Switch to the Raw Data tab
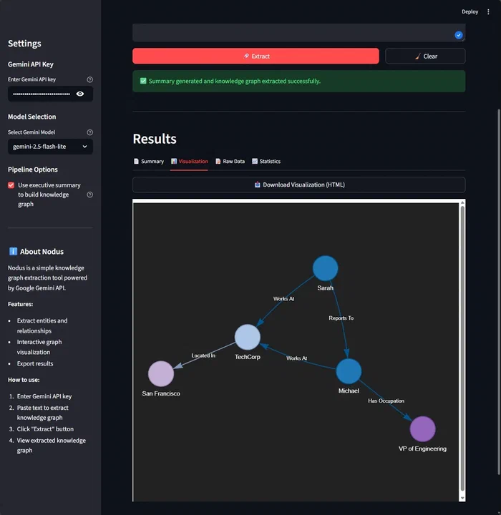This screenshot has height=515, width=501. click(x=230, y=161)
